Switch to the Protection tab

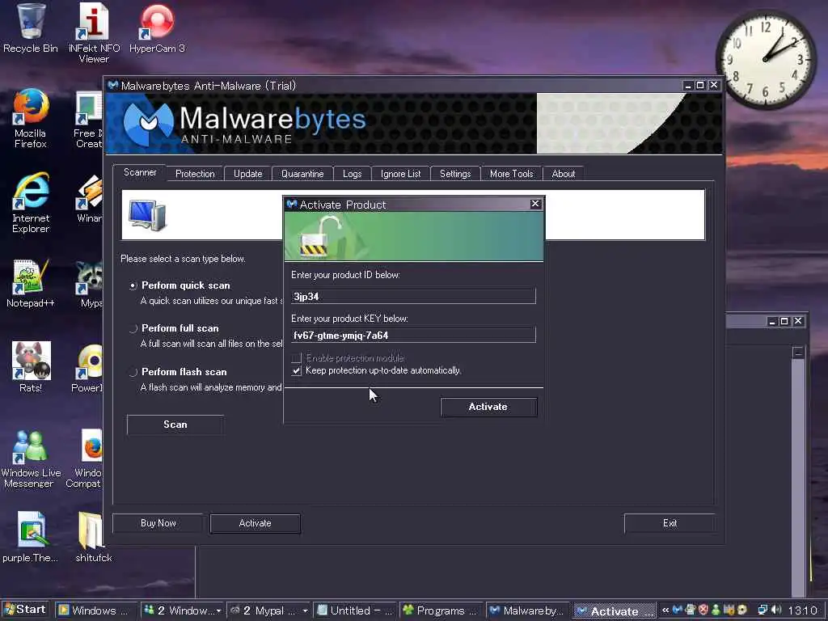pos(195,174)
